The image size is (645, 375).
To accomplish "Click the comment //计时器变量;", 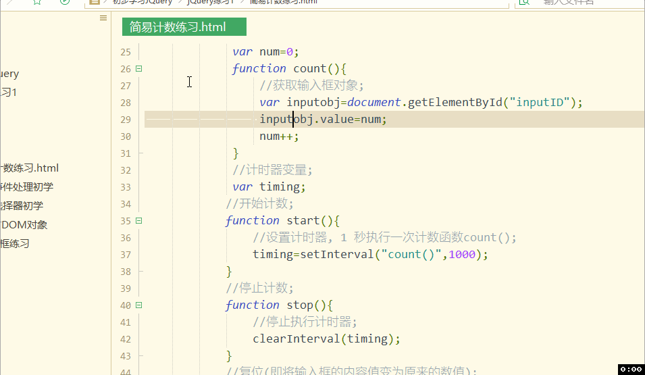I will [x=273, y=170].
